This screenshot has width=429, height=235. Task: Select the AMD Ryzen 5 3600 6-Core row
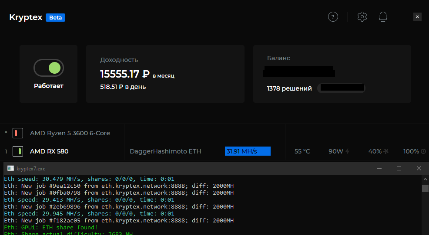pyautogui.click(x=70, y=133)
